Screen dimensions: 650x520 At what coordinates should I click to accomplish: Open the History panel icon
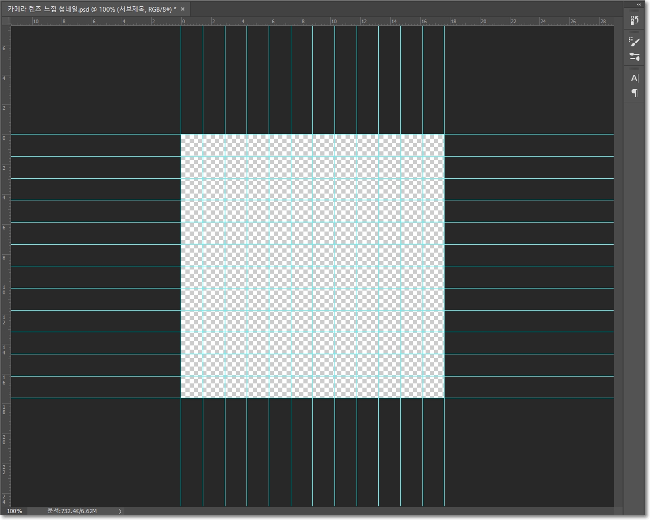634,20
